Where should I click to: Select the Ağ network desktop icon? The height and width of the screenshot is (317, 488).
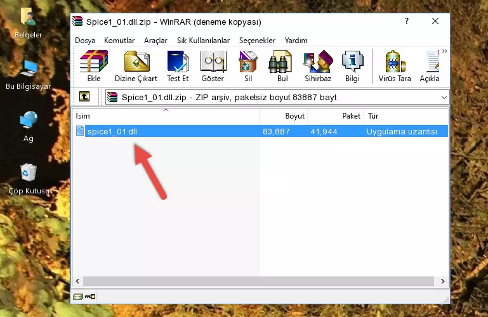29,126
